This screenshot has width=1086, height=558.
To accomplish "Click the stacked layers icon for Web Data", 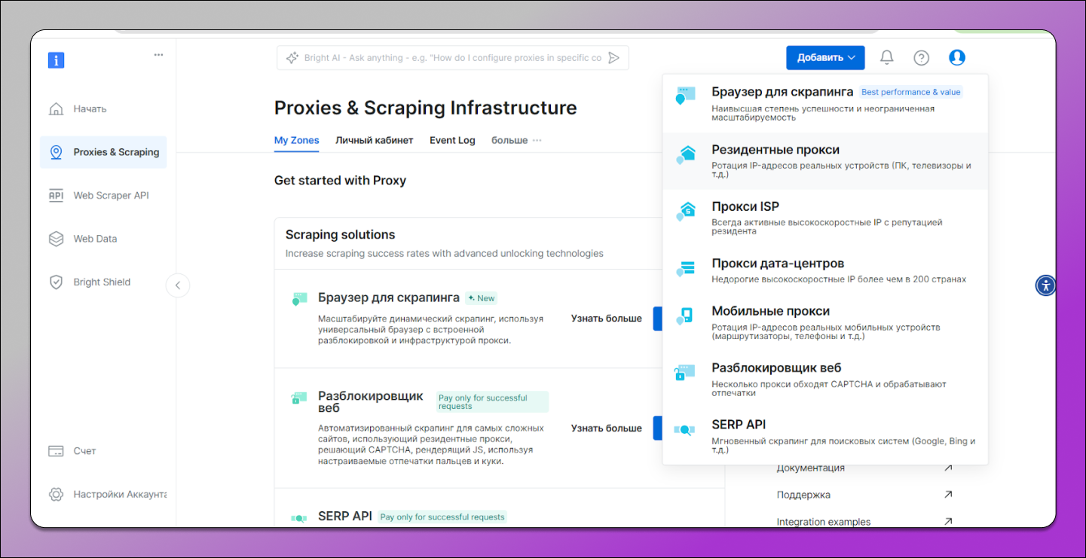I will (x=56, y=239).
